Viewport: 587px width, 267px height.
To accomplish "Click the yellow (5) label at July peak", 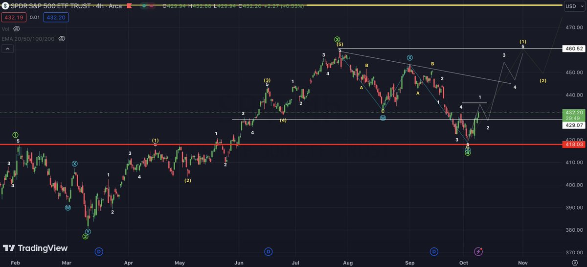I will (x=339, y=45).
